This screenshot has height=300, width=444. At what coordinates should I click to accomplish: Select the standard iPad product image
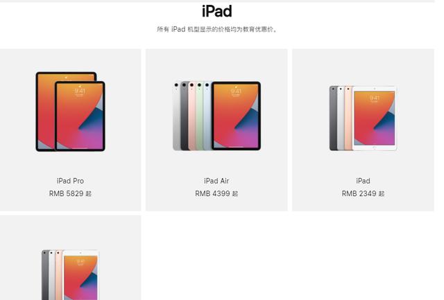(363, 118)
